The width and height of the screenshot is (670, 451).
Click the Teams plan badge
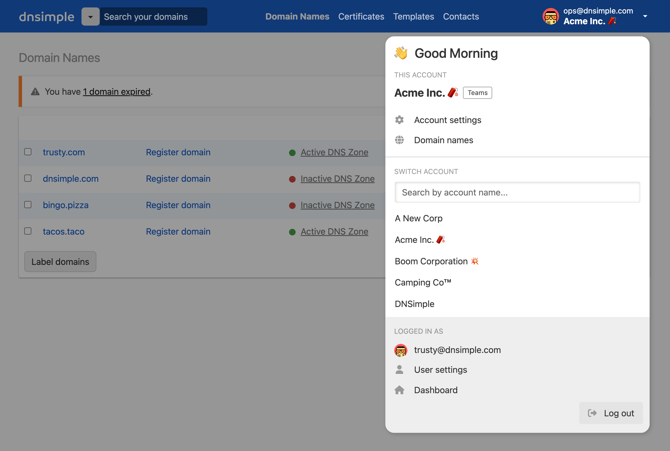point(477,93)
